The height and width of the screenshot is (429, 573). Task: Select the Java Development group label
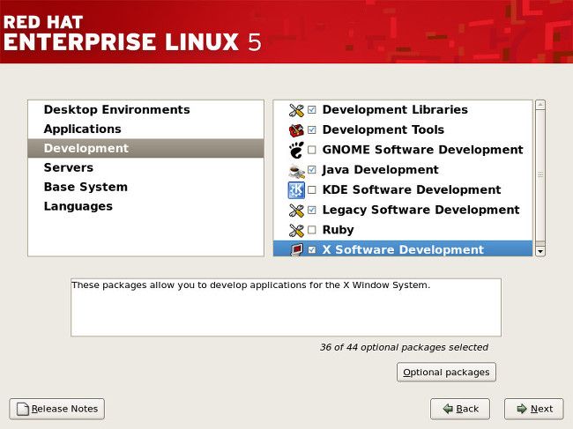point(381,170)
